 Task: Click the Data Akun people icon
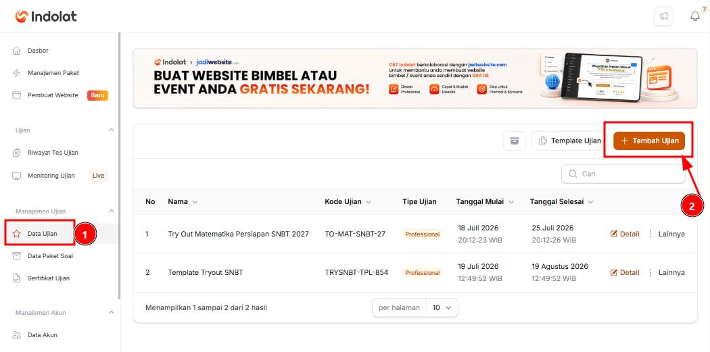tap(17, 335)
